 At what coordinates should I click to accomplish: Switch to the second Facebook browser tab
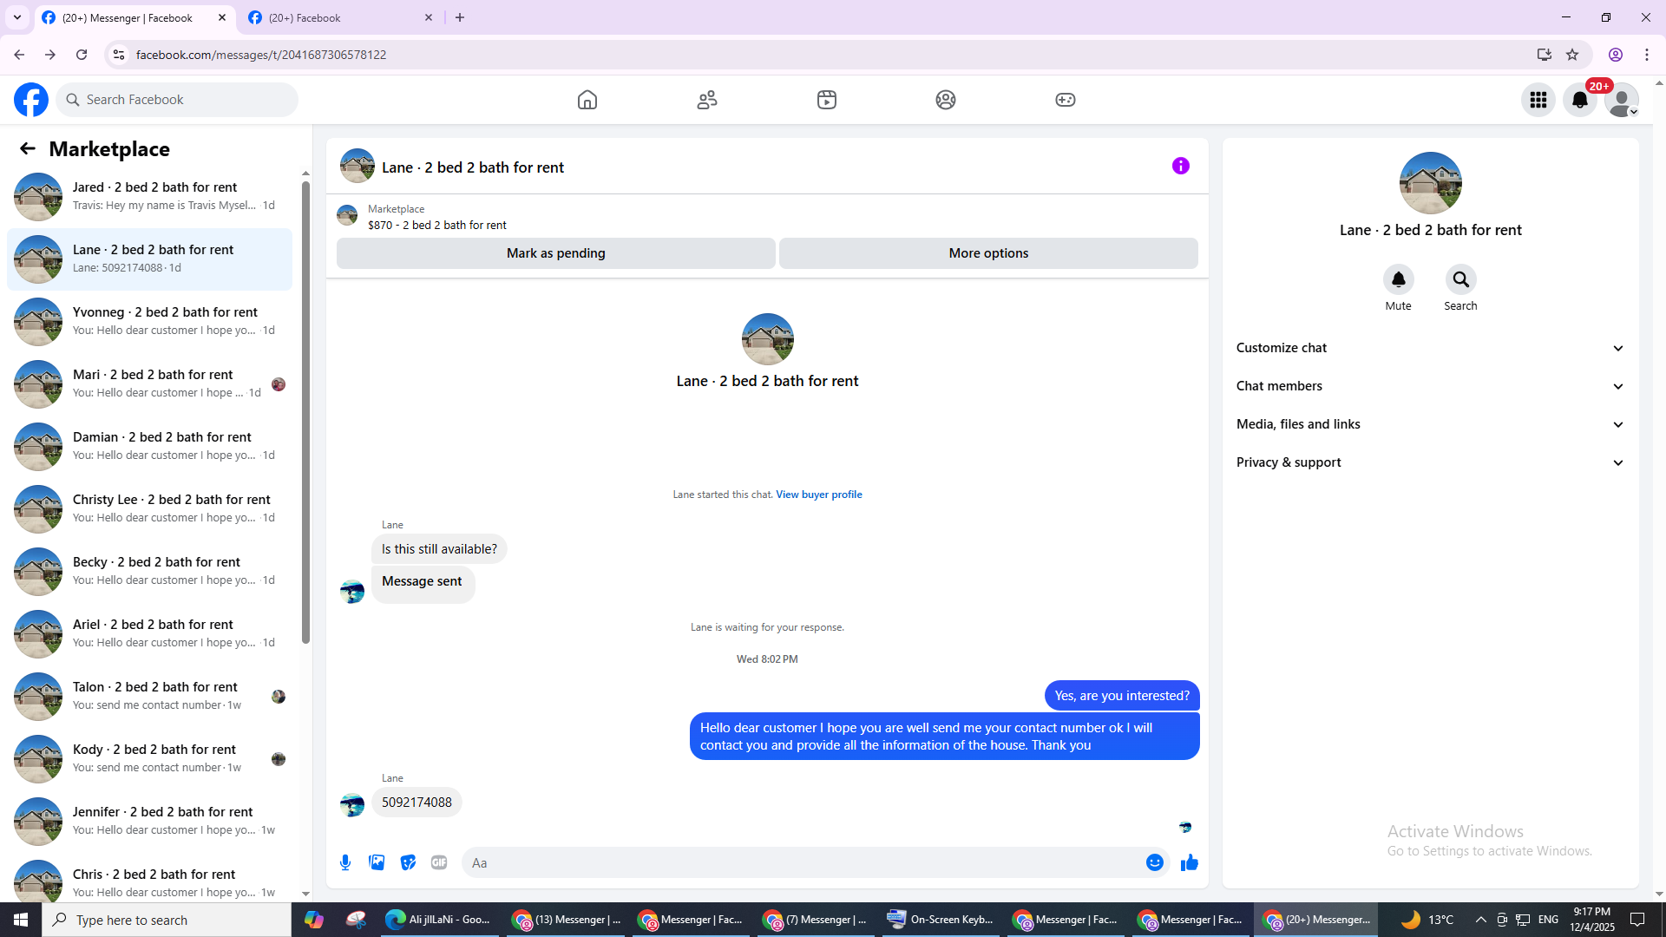338,17
